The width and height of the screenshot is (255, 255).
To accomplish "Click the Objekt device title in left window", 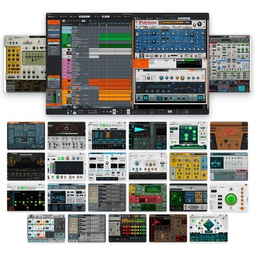I will (17, 37).
